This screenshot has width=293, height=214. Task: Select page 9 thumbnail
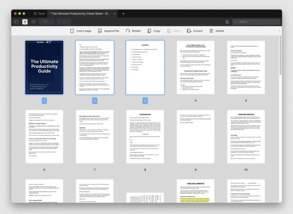tap(195, 137)
